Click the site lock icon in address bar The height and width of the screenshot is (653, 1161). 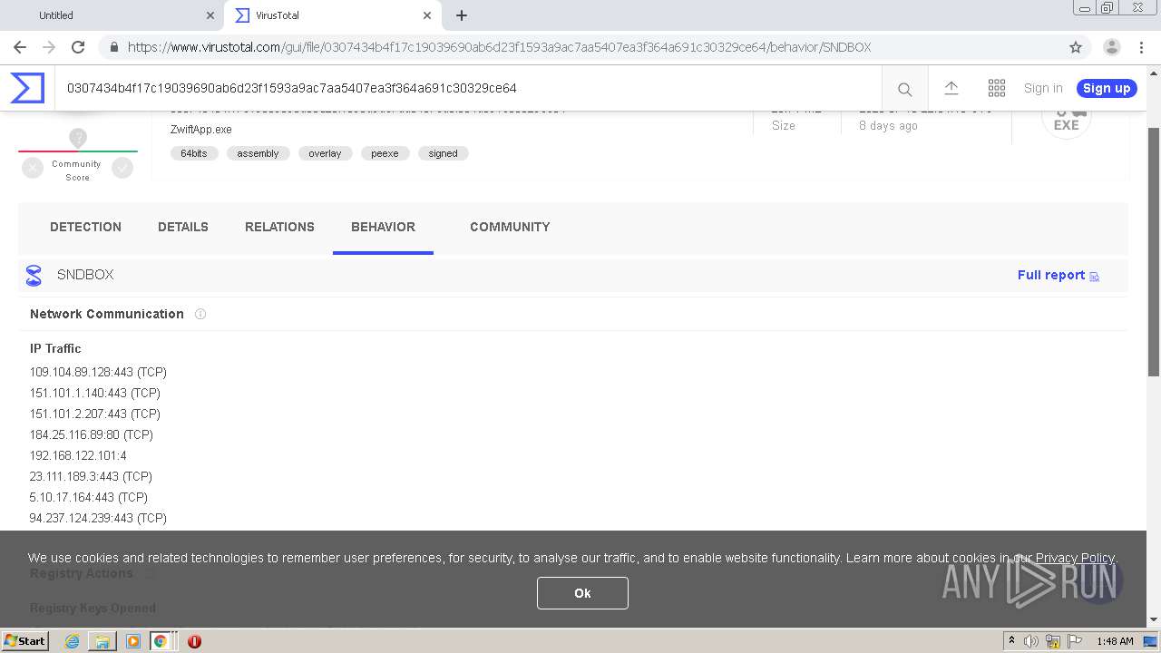point(113,47)
